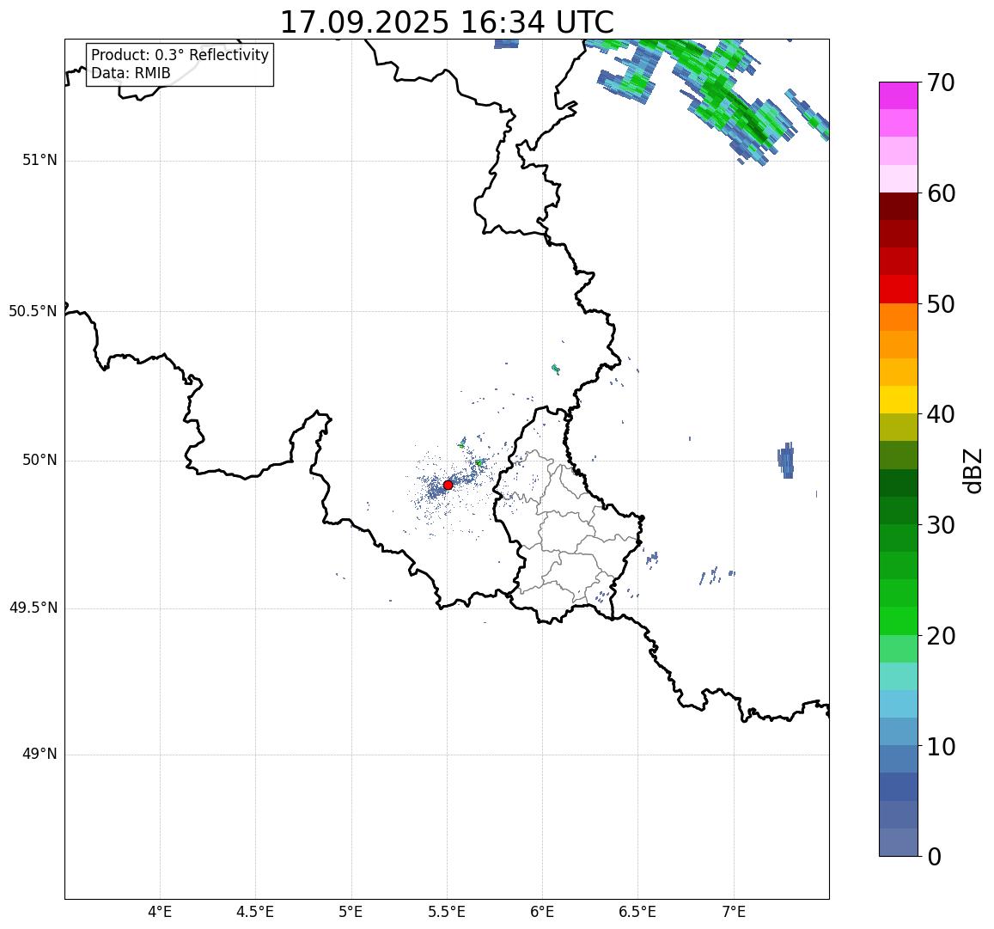Click the '4.5°E' longitude label
The image size is (994, 929).
tap(255, 912)
